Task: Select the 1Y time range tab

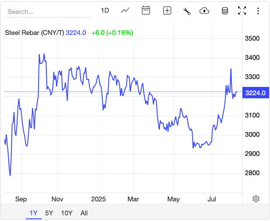Action: [x=34, y=213]
